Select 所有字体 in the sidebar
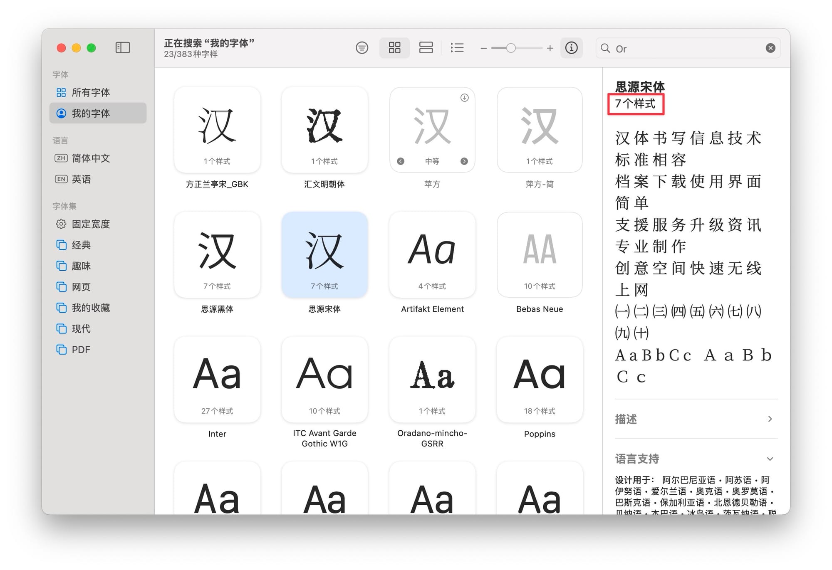832x570 pixels. 91,92
